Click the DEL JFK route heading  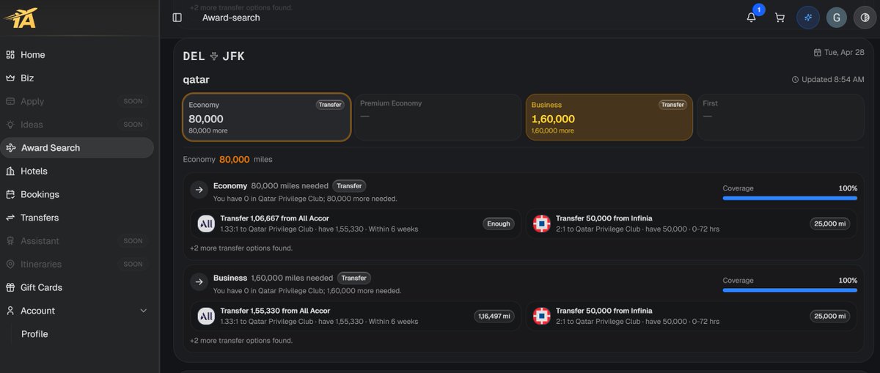pos(214,56)
